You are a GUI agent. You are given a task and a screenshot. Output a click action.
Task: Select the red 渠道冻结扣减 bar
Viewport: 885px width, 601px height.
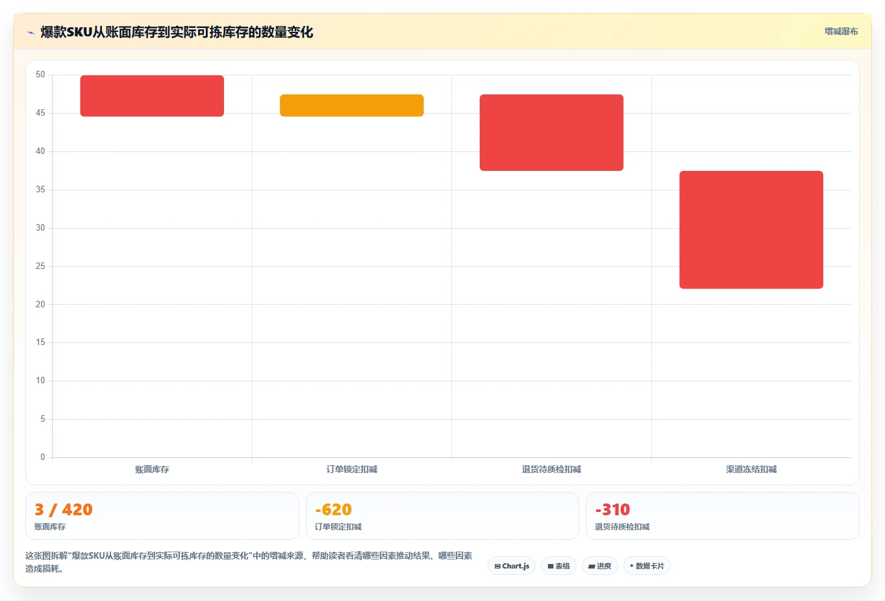point(751,230)
